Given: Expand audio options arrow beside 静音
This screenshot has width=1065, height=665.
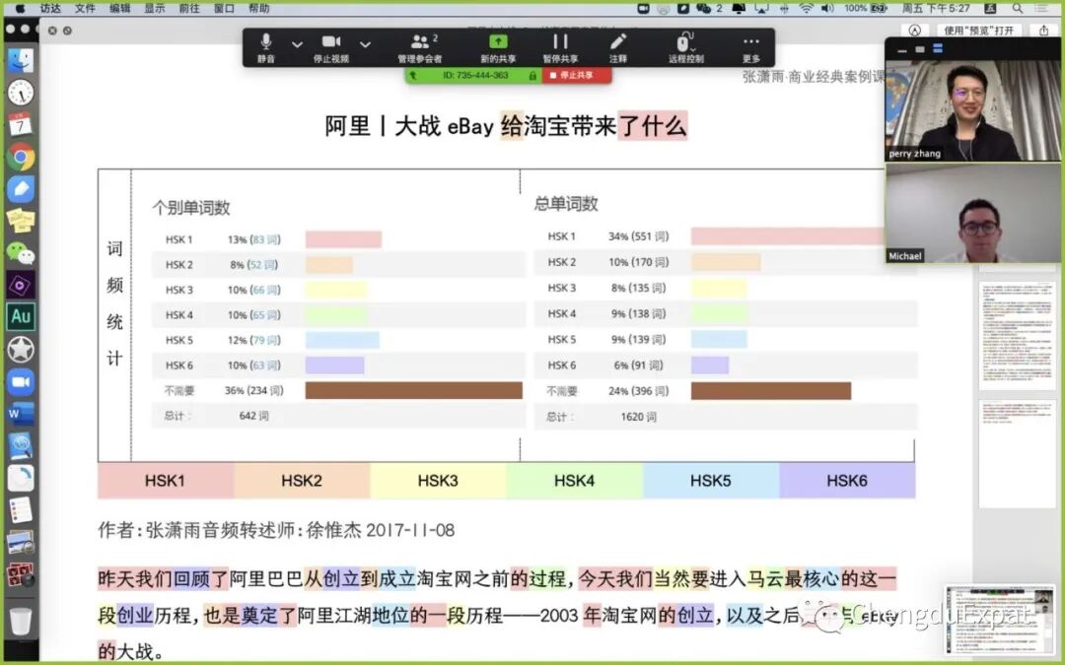Looking at the screenshot, I should point(297,44).
